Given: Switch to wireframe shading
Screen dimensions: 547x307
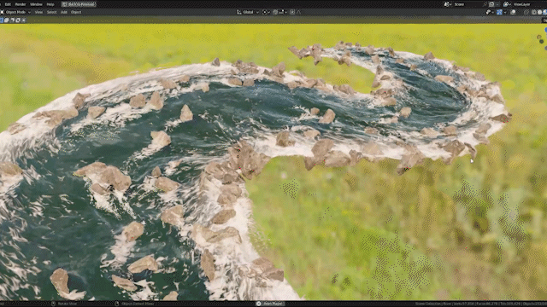Looking at the screenshot, I should (x=534, y=12).
